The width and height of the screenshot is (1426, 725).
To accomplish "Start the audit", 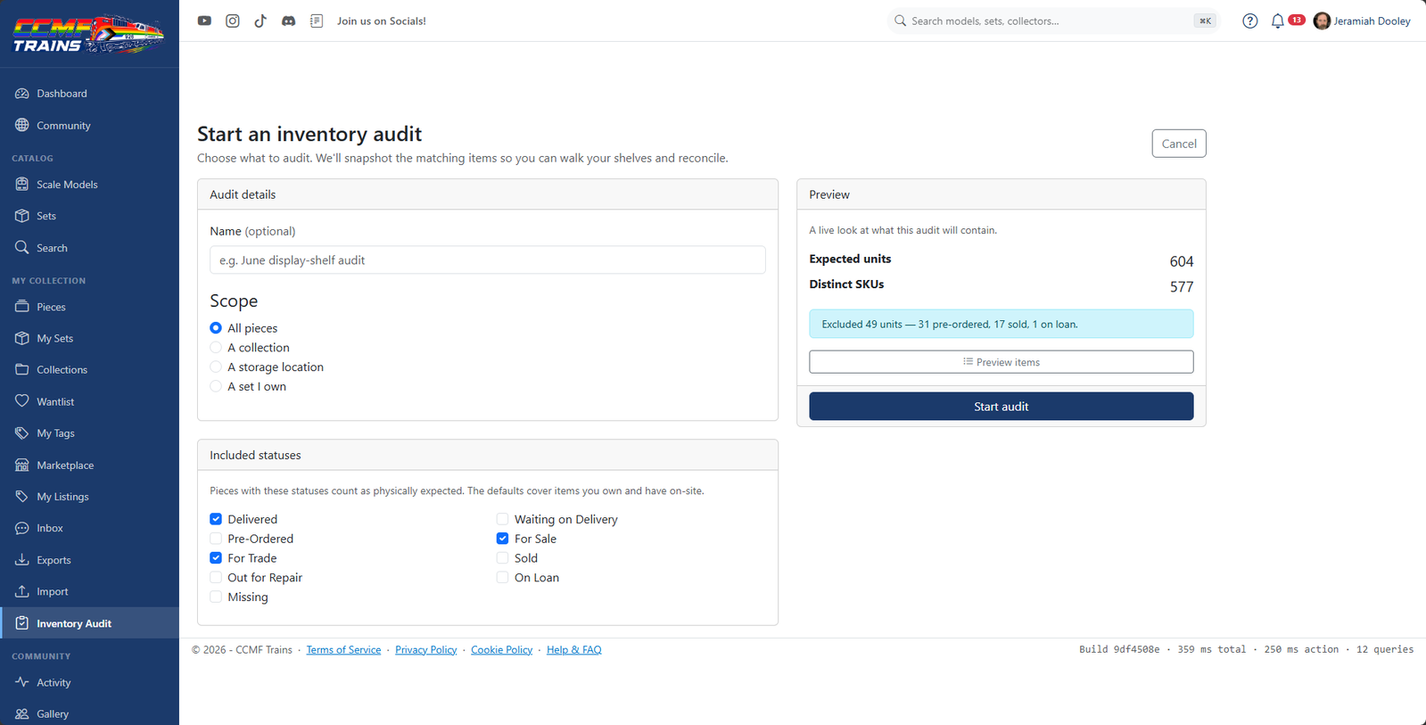I will 1001,406.
